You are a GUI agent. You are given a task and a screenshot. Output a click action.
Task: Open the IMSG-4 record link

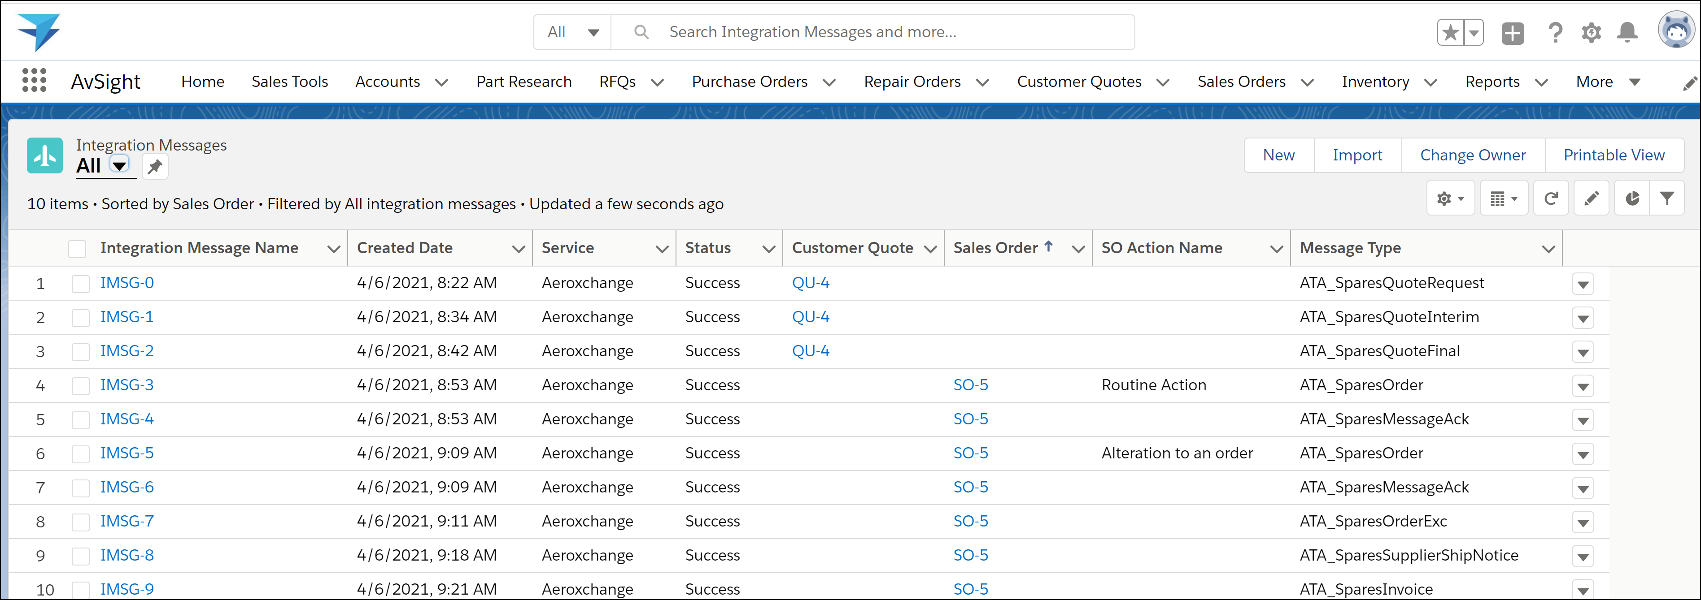(x=127, y=419)
